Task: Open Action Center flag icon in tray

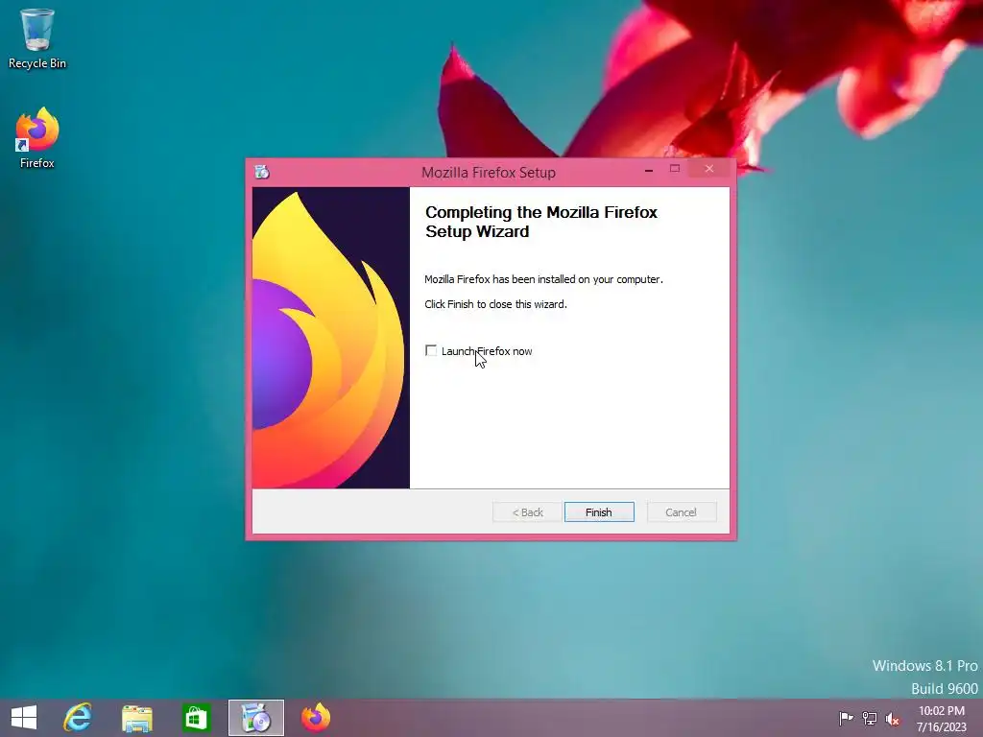Action: [x=846, y=718]
